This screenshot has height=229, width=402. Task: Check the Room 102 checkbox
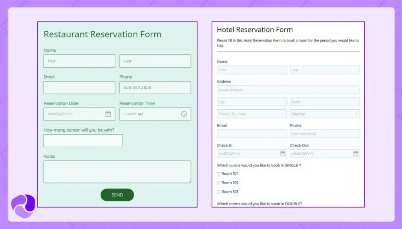point(218,182)
